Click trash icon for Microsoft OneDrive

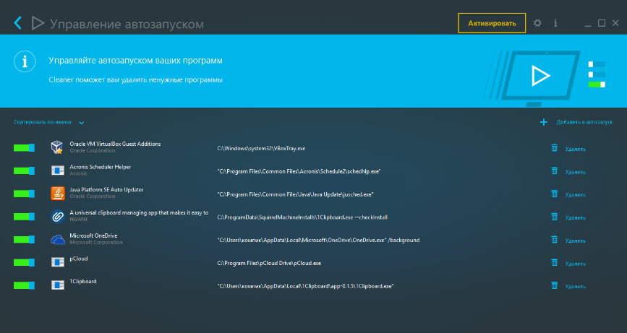554,239
